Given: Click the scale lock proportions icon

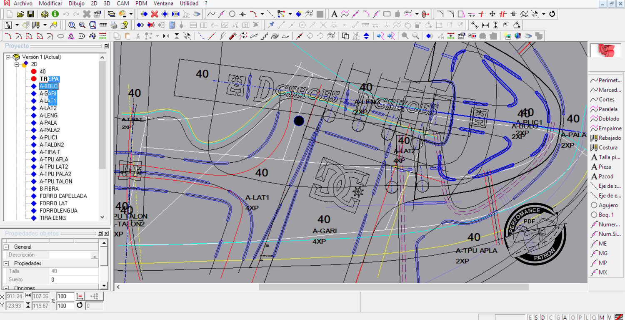Looking at the screenshot, I should coord(80,296).
